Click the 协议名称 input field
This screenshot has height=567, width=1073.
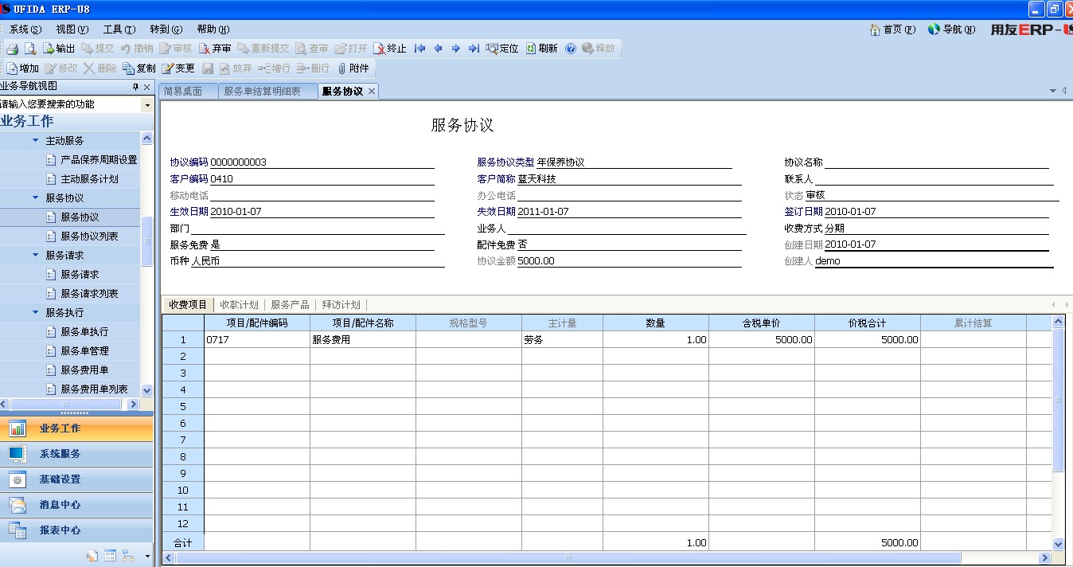936,162
